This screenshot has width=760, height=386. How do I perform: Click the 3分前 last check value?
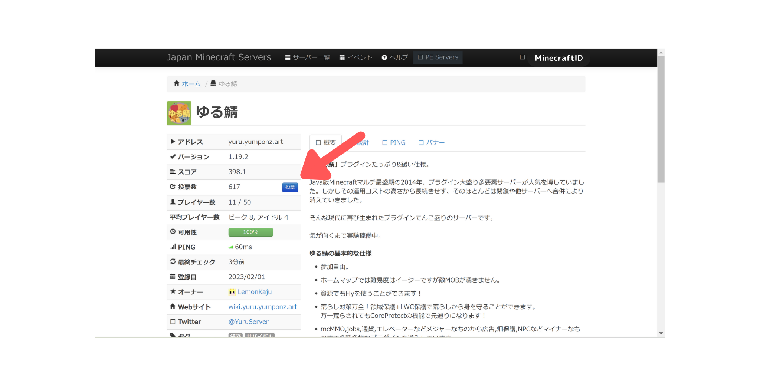pyautogui.click(x=237, y=262)
